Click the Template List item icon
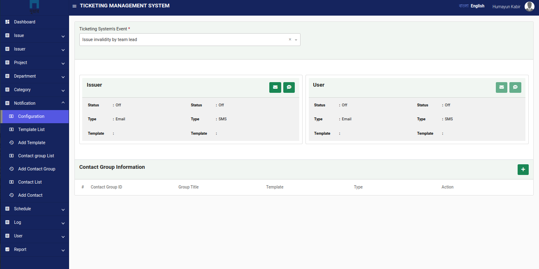 (12, 129)
